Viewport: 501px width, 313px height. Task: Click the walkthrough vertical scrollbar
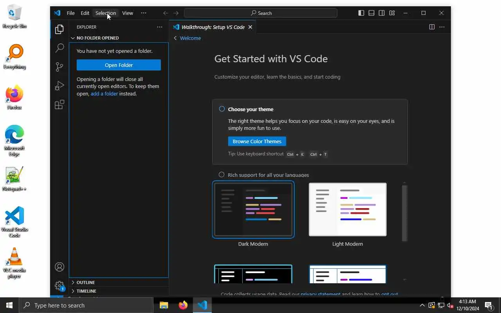[405, 213]
